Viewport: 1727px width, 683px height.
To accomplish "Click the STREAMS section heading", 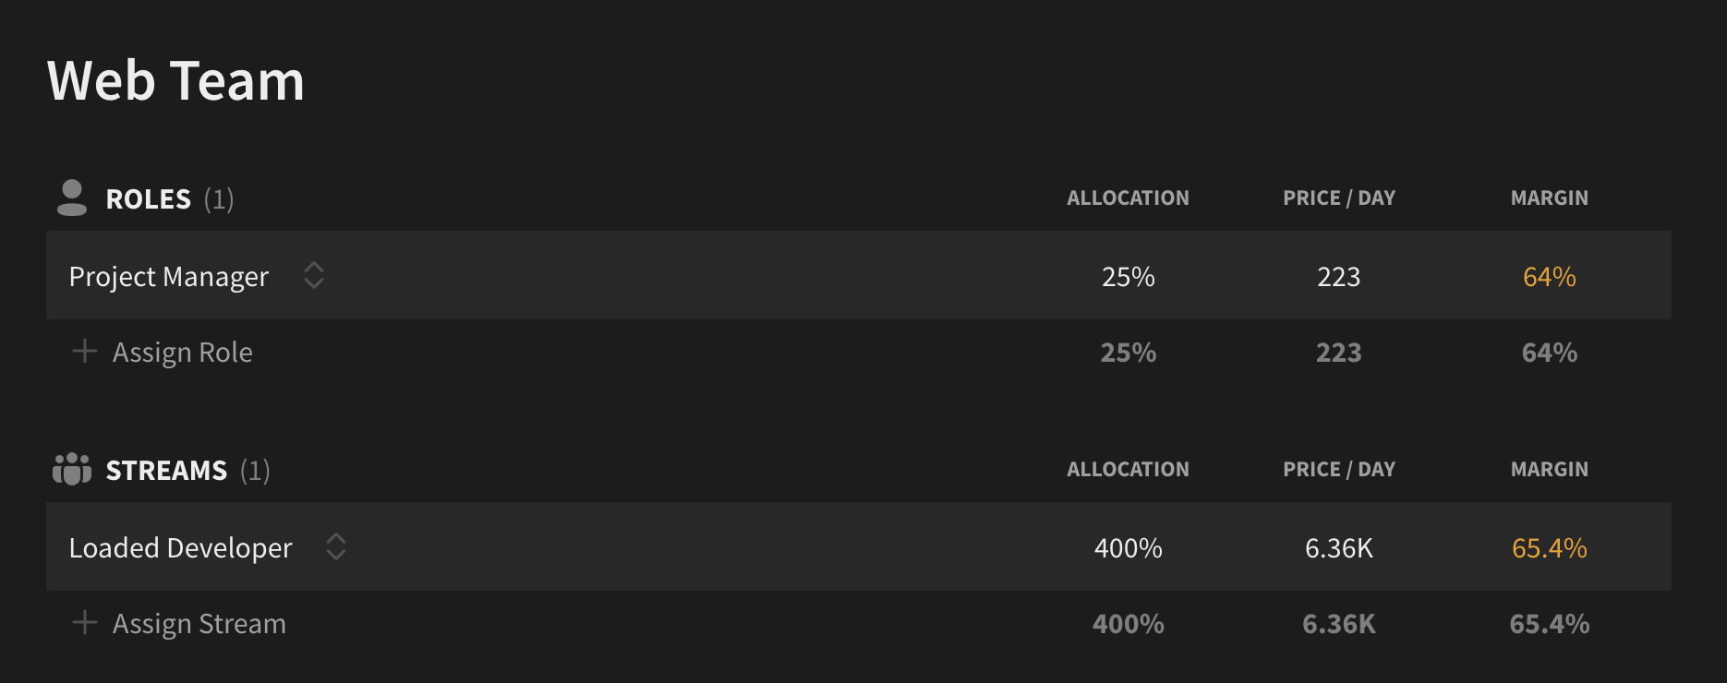I will click(x=166, y=471).
